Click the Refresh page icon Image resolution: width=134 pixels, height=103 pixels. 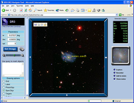click(x=26, y=10)
